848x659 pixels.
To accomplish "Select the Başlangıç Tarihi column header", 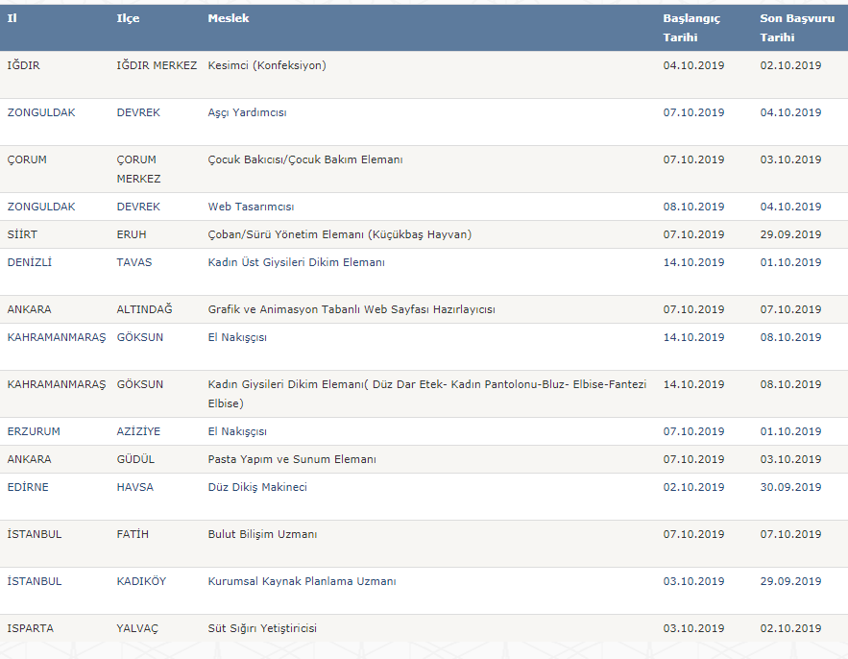I will coord(691,28).
